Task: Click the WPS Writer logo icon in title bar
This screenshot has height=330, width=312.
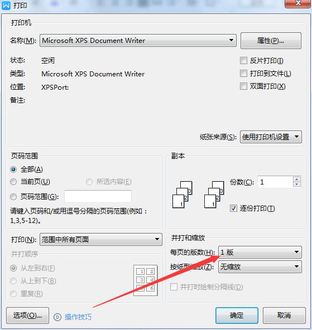Action: 6,5
